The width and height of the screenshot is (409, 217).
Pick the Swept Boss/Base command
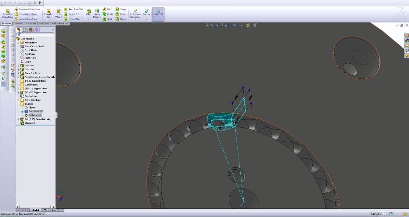26,14
